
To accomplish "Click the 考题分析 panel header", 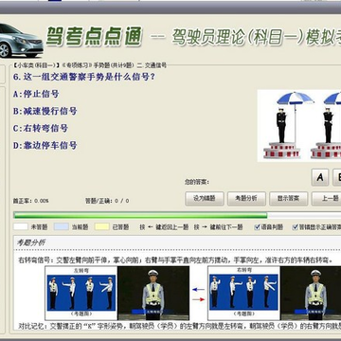I will 178,242.
